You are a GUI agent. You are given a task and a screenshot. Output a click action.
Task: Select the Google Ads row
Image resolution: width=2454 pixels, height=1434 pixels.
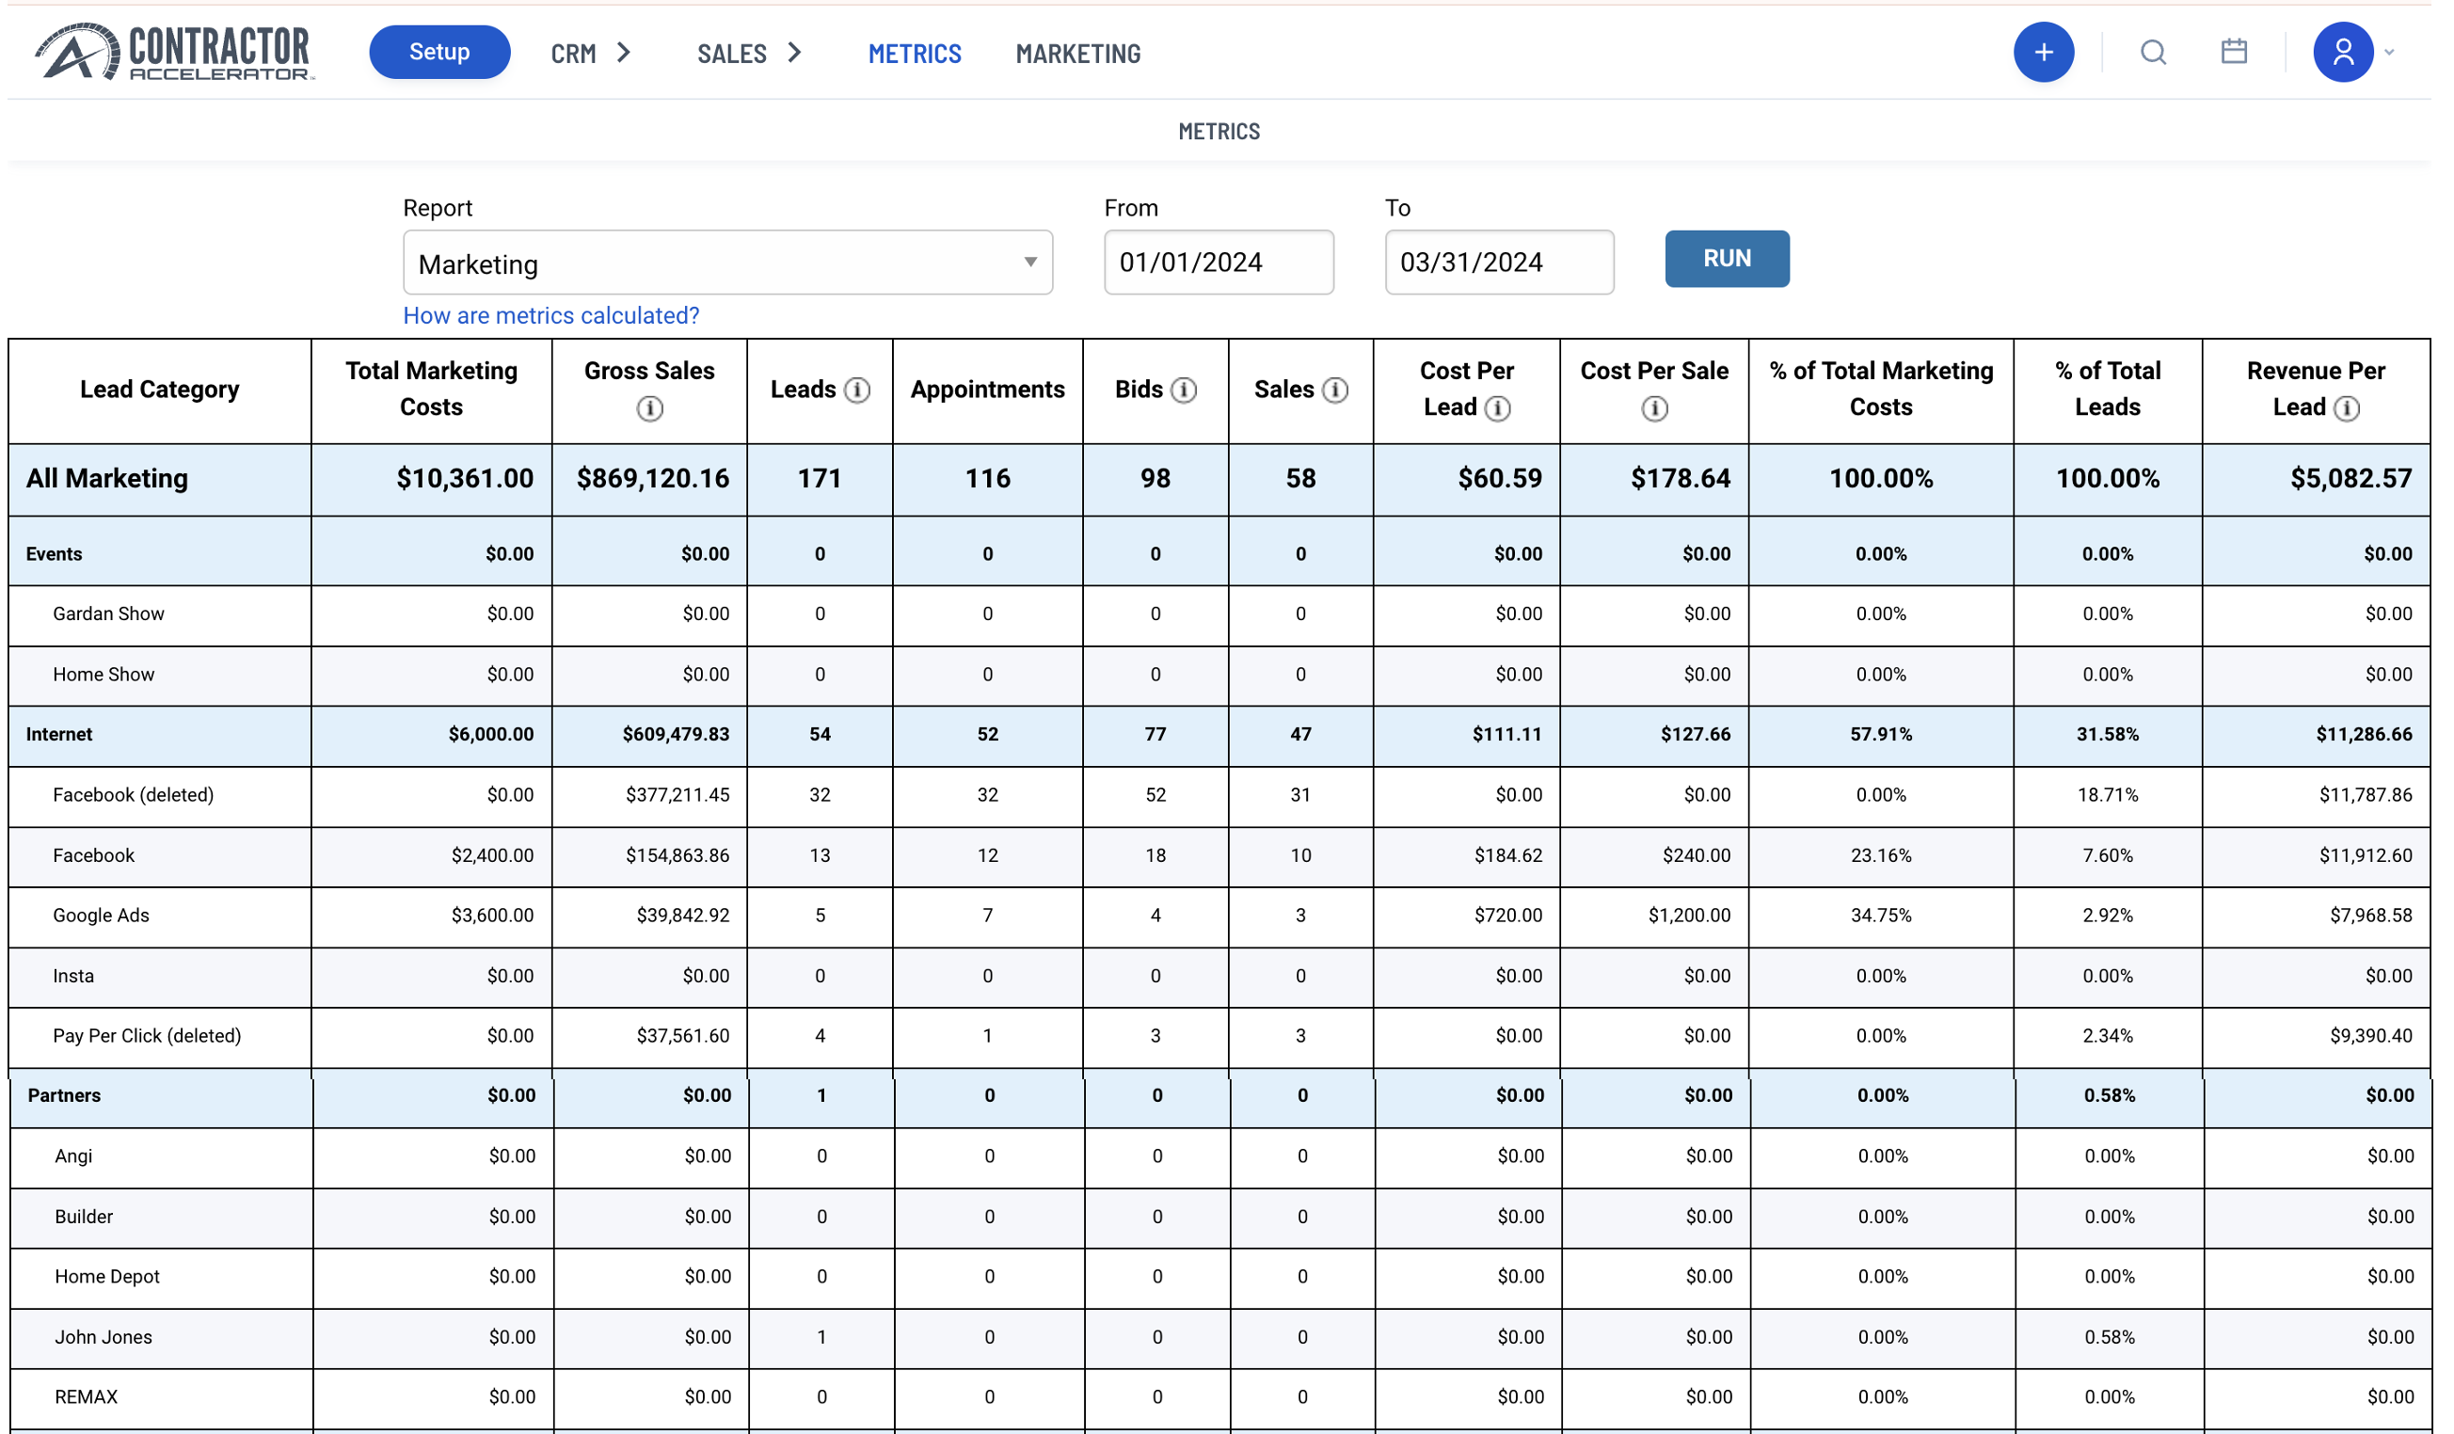[1219, 916]
